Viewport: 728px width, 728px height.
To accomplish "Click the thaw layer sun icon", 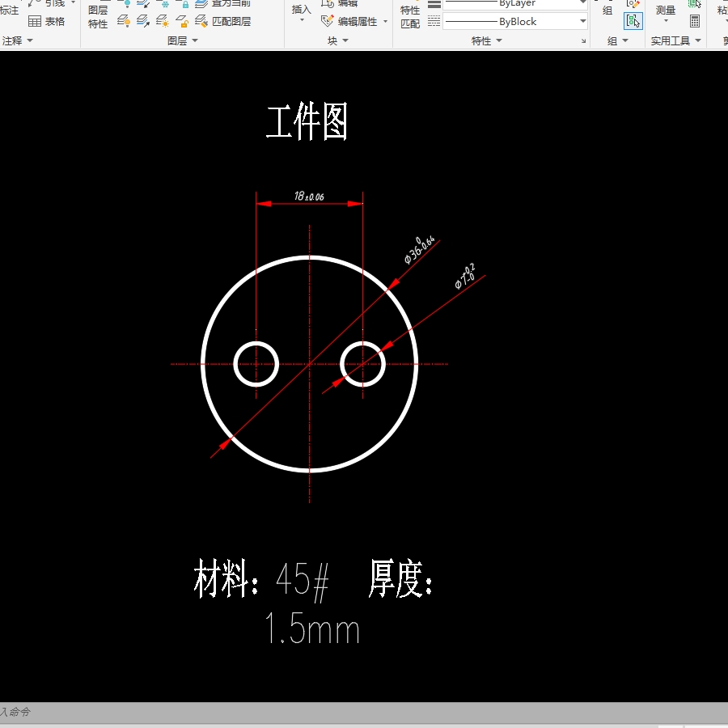I will [x=163, y=21].
